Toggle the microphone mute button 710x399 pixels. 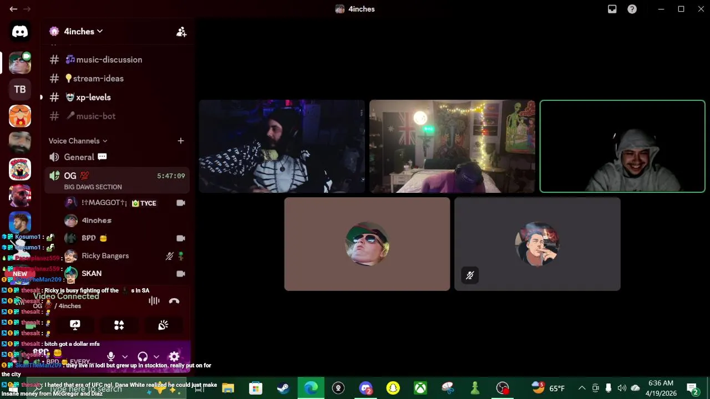pos(111,357)
